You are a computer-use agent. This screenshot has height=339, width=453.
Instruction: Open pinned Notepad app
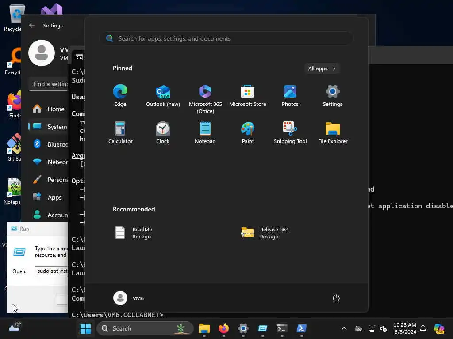pos(205,132)
